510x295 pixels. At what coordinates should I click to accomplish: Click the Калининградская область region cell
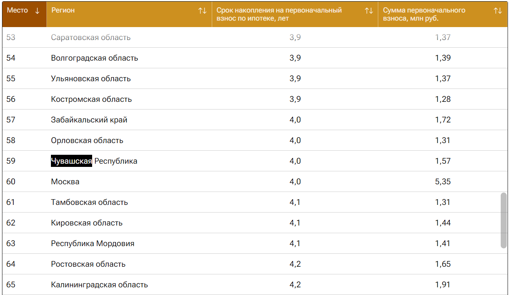pos(99,285)
